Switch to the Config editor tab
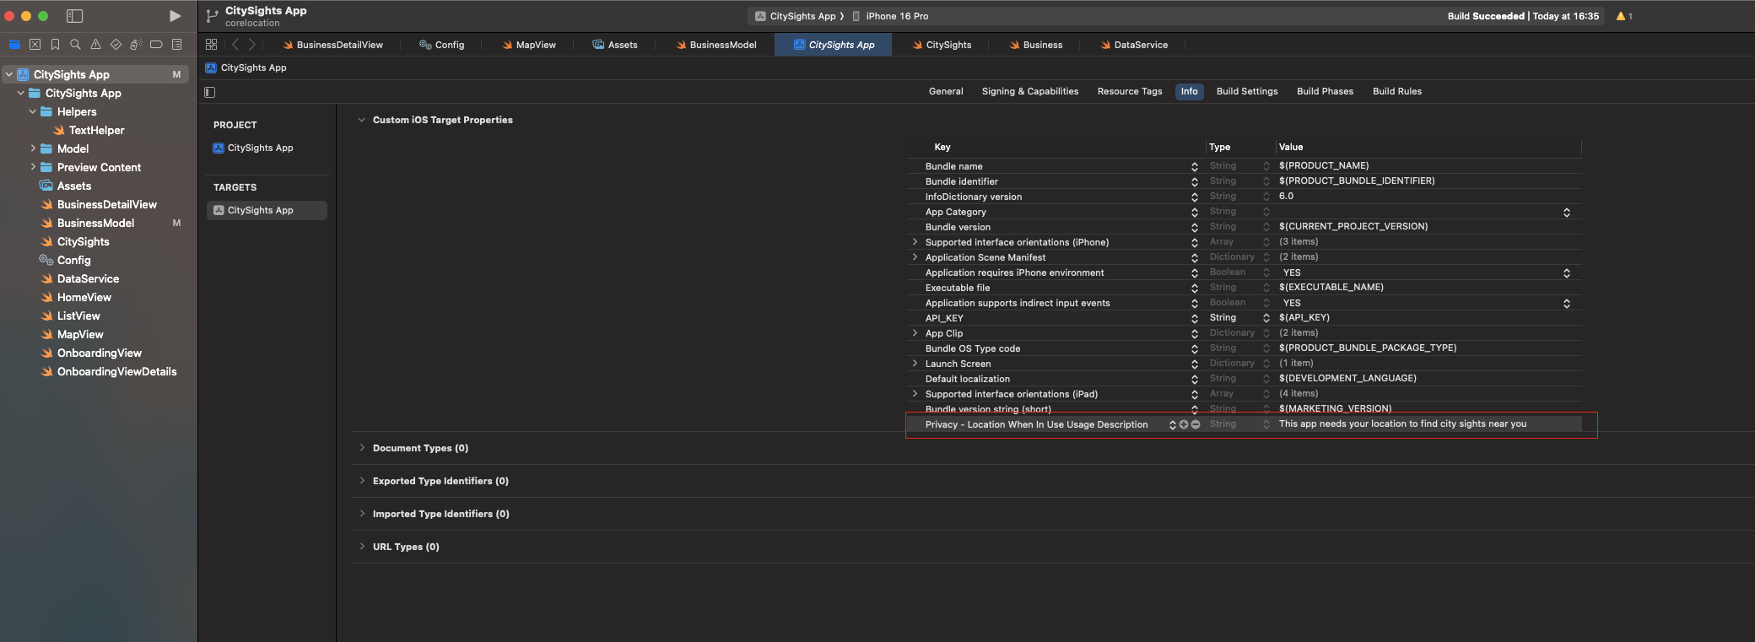The width and height of the screenshot is (1755, 642). 442,45
